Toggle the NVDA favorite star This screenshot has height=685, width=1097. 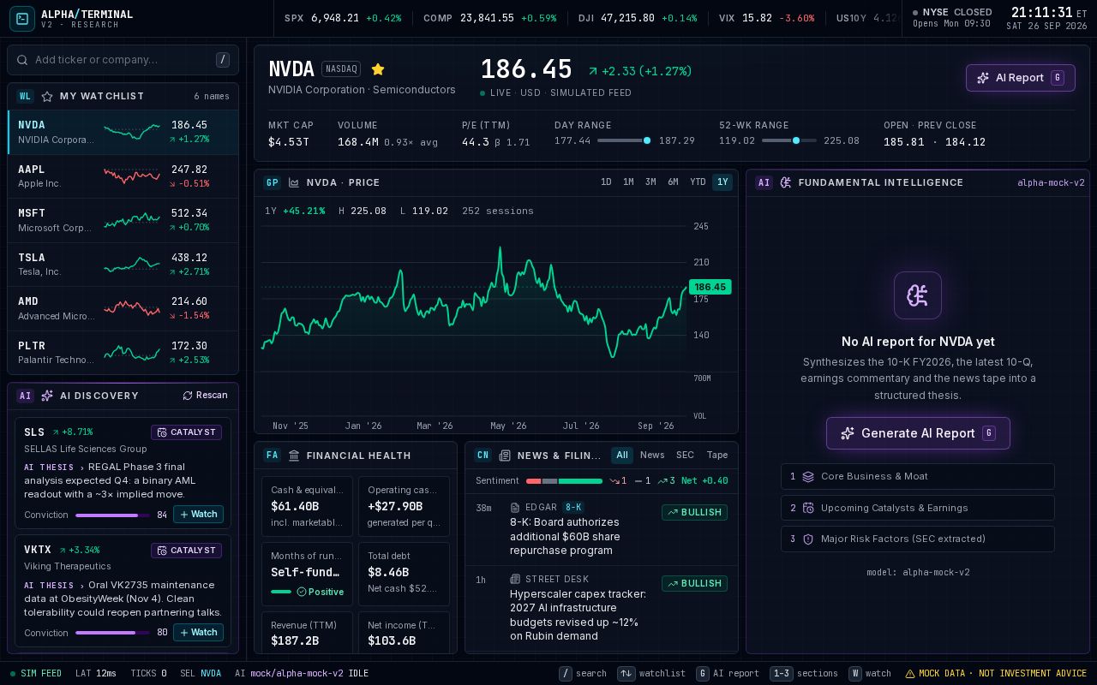tap(378, 69)
